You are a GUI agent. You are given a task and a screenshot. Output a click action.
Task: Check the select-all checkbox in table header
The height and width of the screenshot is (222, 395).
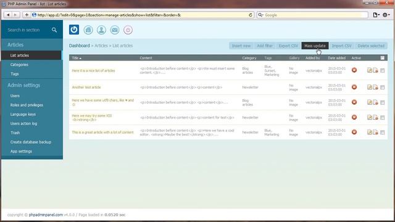click(x=383, y=58)
